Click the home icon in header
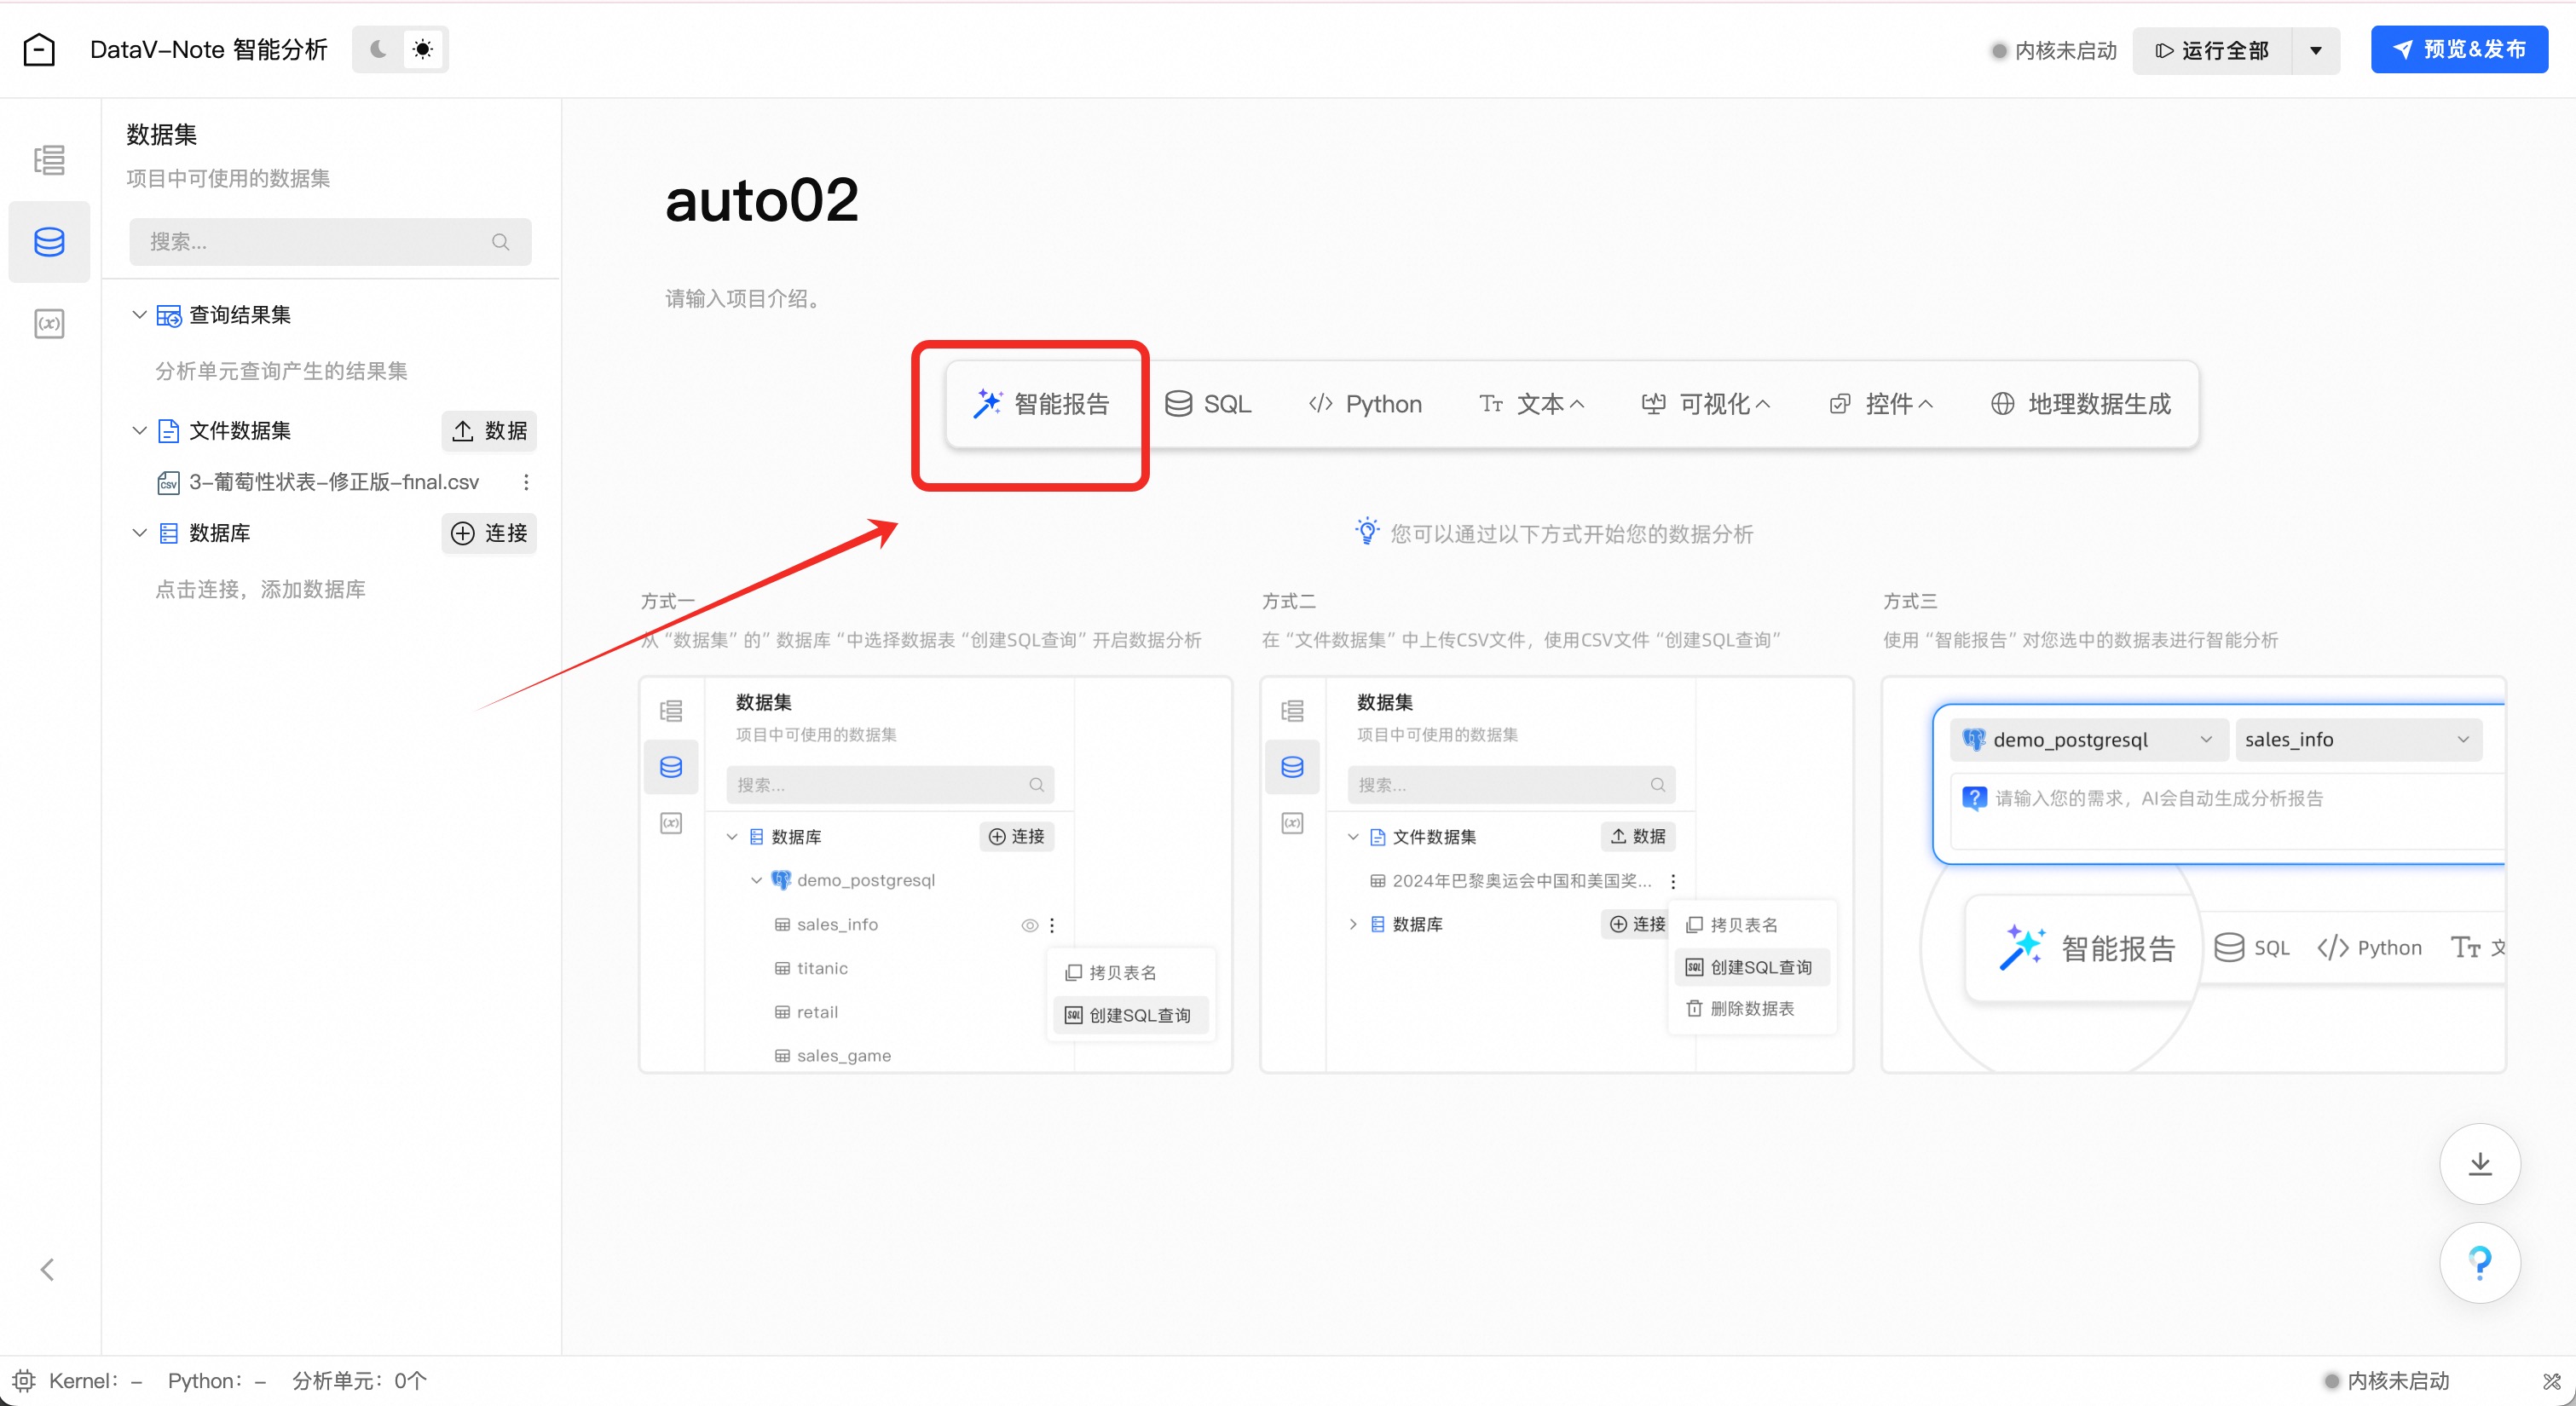This screenshot has height=1406, width=2576. tap(39, 50)
